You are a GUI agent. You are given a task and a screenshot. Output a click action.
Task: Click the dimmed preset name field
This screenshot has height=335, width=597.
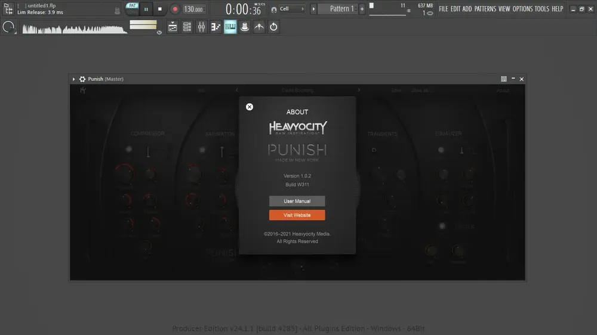point(297,91)
